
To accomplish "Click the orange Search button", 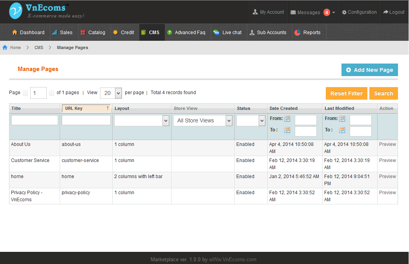I will [x=383, y=93].
